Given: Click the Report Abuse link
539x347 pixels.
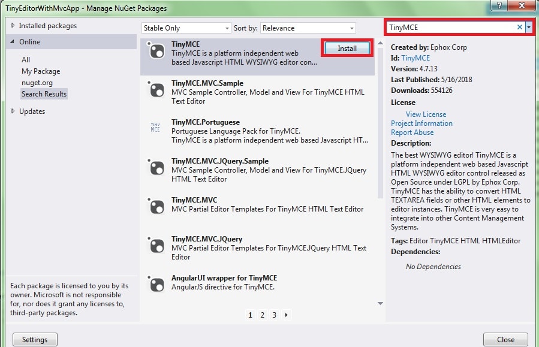Looking at the screenshot, I should click(412, 132).
